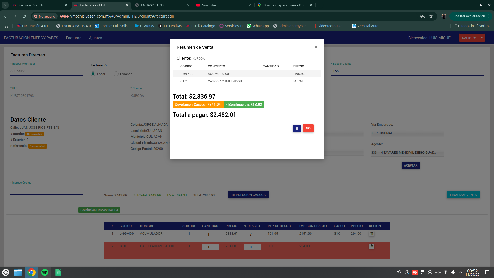Open the Agente selector
Viewport: 494px width, 278px height.
(407, 153)
